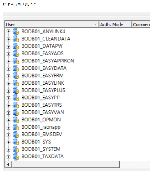Click the user icon beside BODB01_EASYLINK
Image resolution: width=168 pixels, height=172 pixels.
click(x=16, y=83)
